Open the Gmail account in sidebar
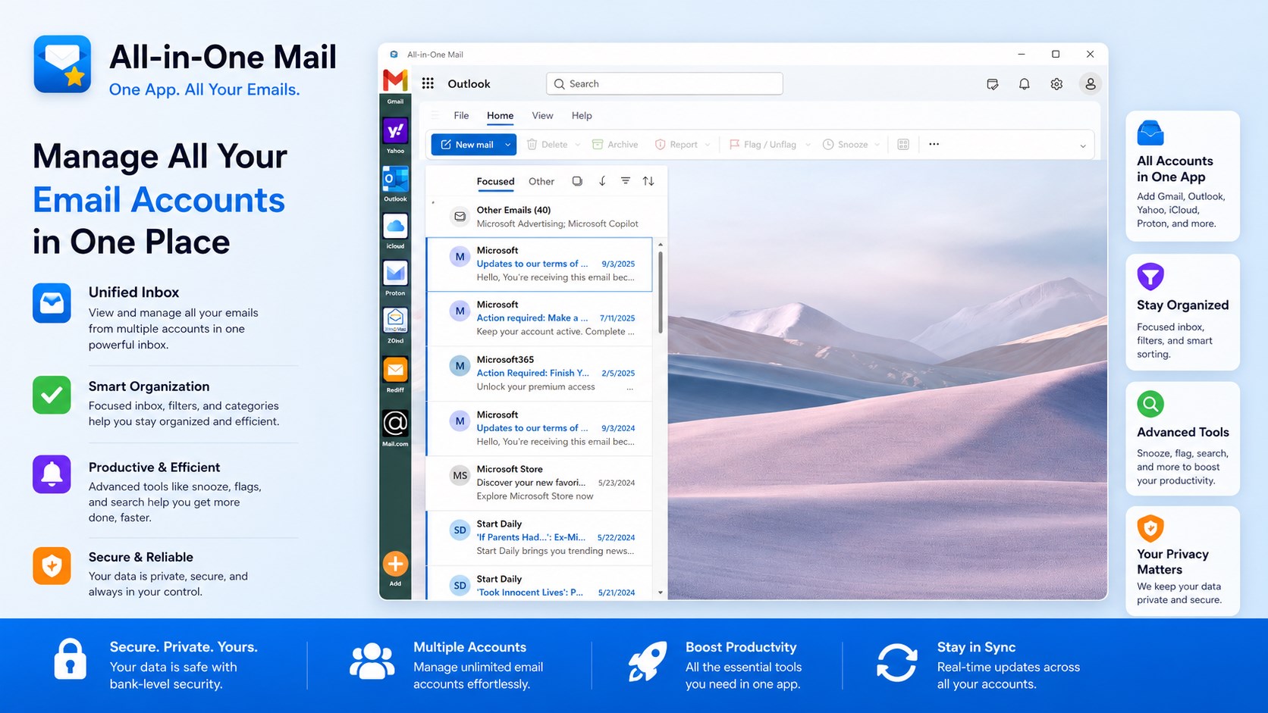 coord(395,80)
